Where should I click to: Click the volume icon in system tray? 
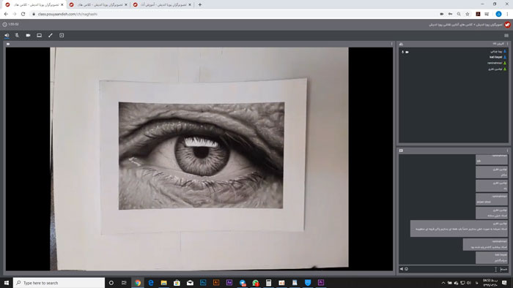point(469,283)
